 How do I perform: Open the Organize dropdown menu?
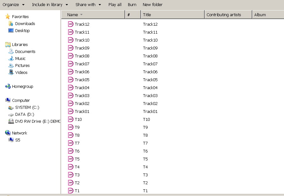pos(13,5)
